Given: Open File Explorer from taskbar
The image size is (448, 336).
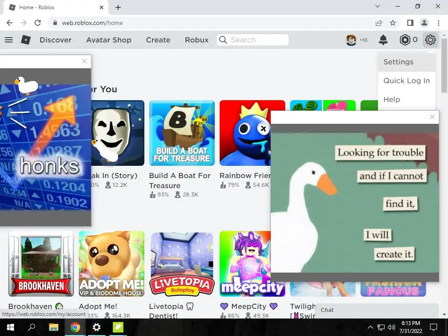Looking at the screenshot, I should tap(53, 327).
